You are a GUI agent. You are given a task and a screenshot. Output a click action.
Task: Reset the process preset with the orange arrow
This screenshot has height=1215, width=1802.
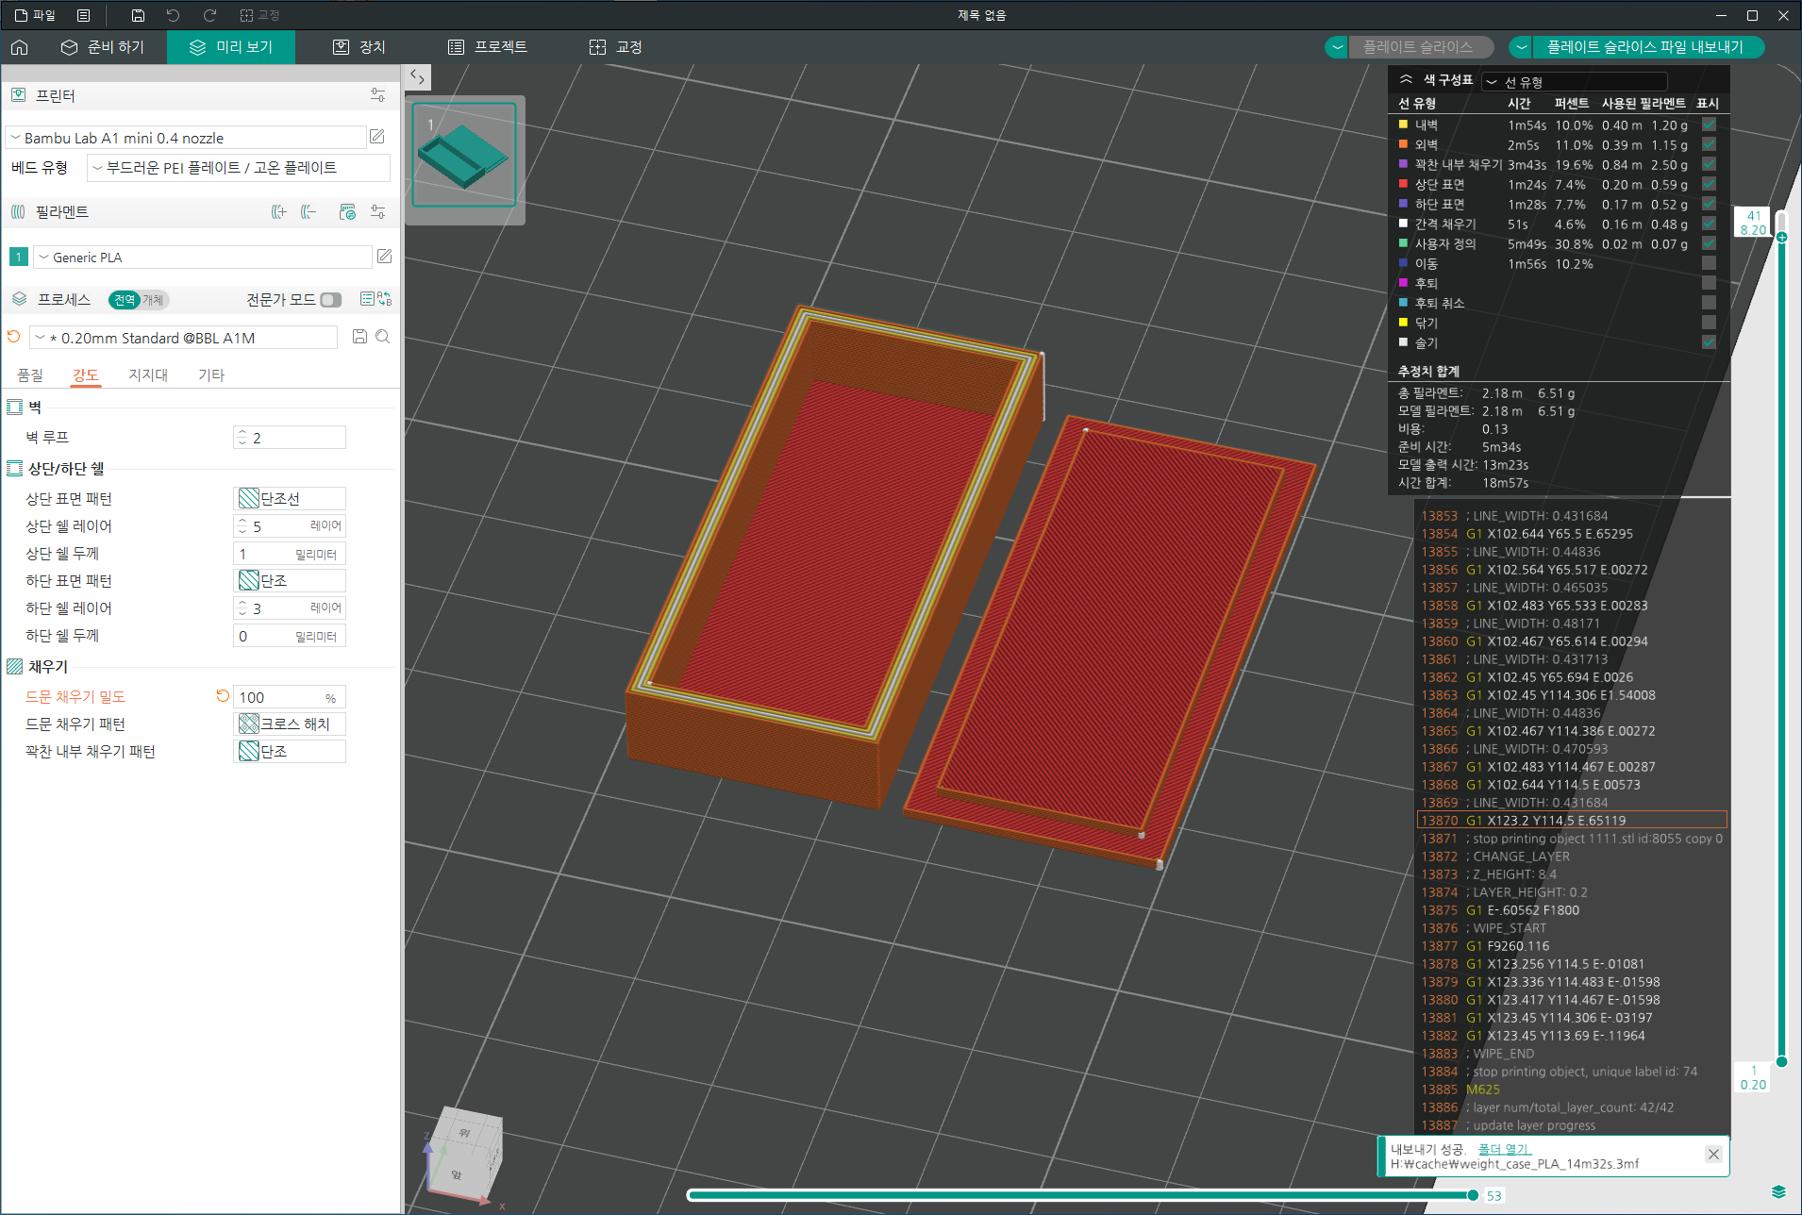[x=14, y=337]
